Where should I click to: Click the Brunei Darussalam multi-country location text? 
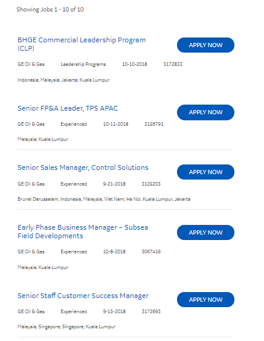[x=104, y=199]
